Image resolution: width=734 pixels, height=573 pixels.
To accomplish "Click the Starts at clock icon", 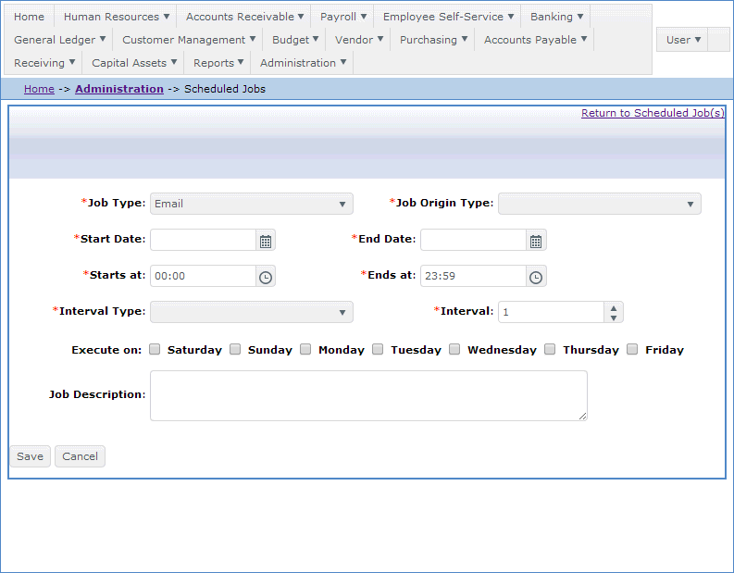I will coord(266,277).
